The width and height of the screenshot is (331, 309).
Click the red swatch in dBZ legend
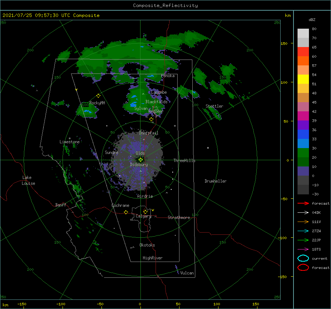pos(303,51)
